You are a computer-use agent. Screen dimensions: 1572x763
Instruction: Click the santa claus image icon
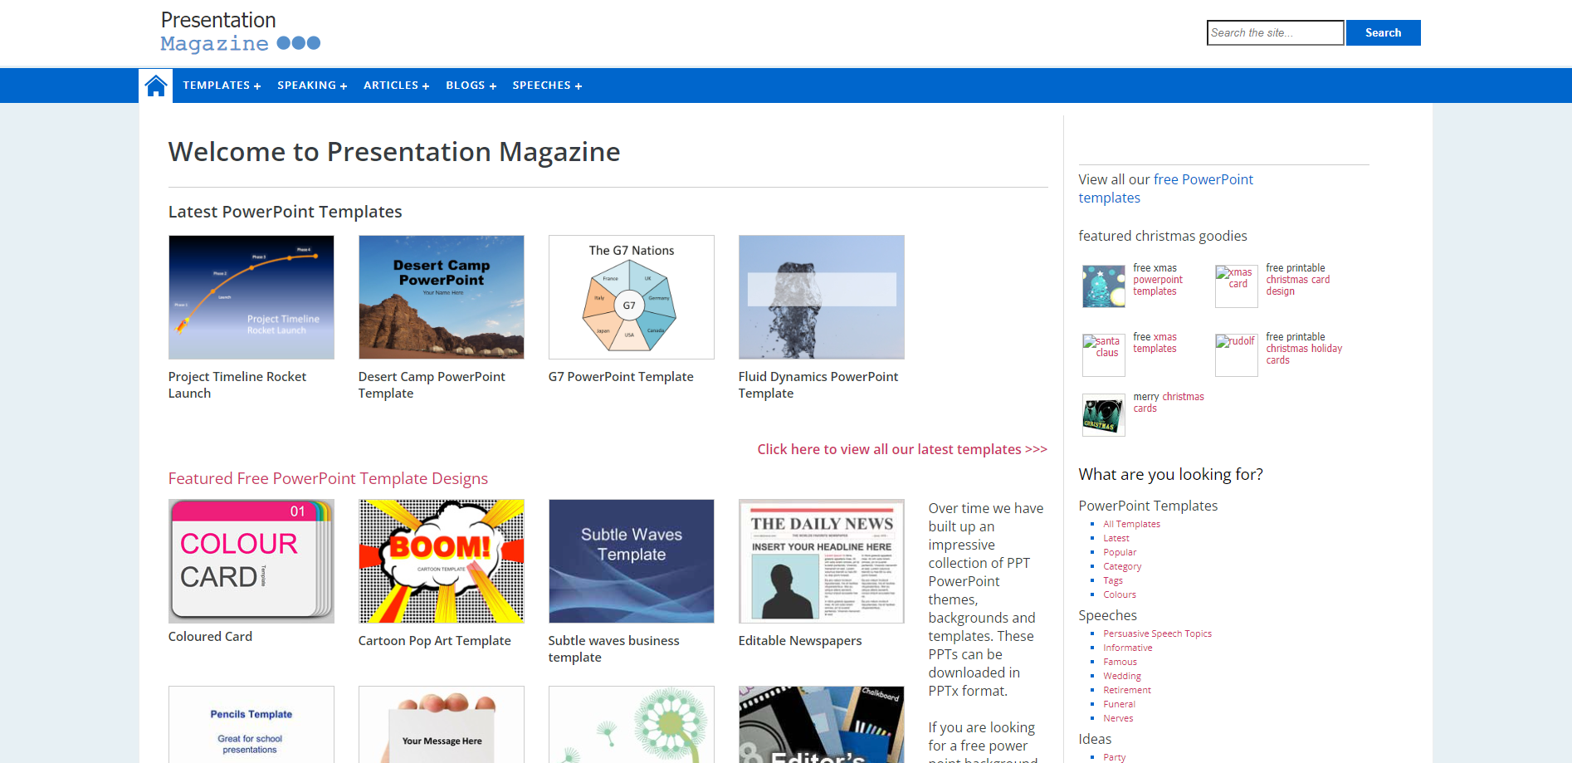click(1103, 355)
